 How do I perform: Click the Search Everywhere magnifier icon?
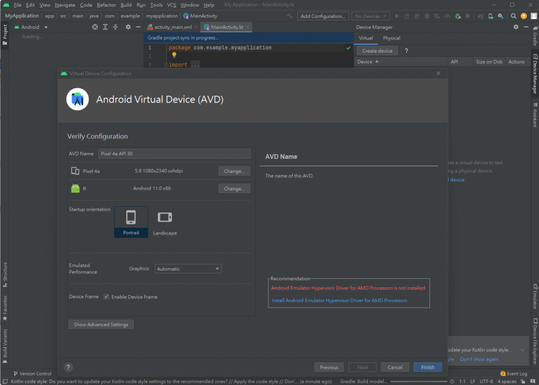click(513, 16)
